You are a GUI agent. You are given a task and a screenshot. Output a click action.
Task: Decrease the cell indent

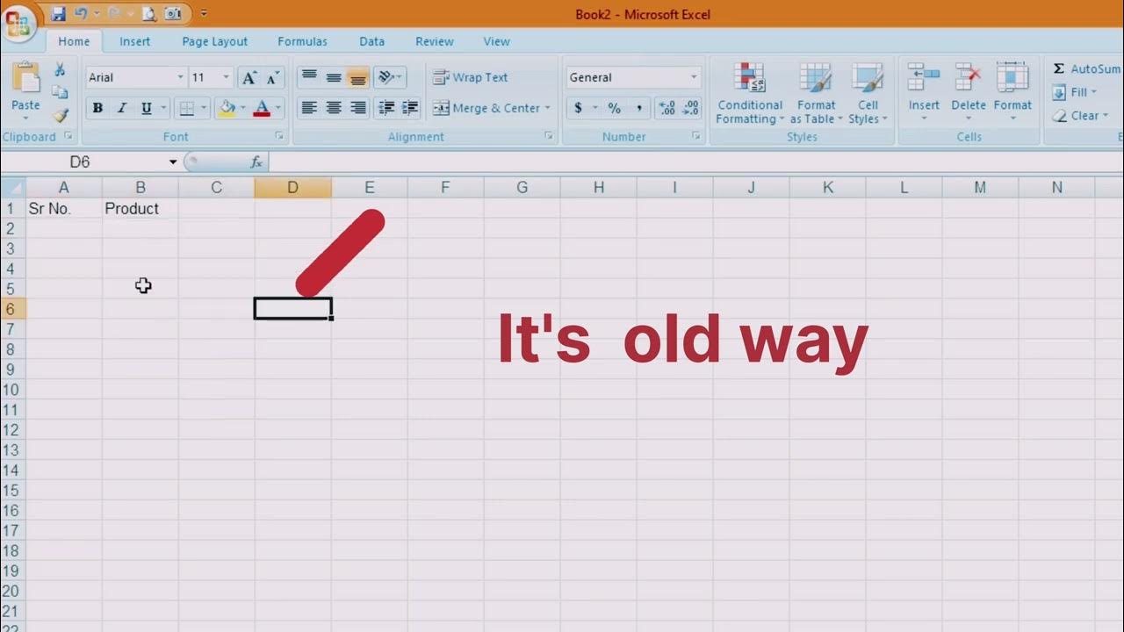tap(385, 108)
